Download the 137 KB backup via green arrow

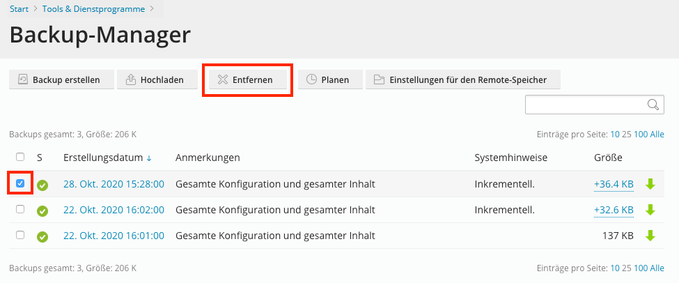[650, 236]
